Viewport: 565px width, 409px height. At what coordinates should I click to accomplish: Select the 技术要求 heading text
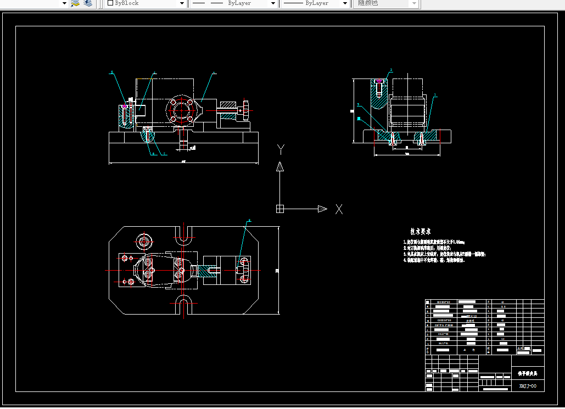(421, 231)
